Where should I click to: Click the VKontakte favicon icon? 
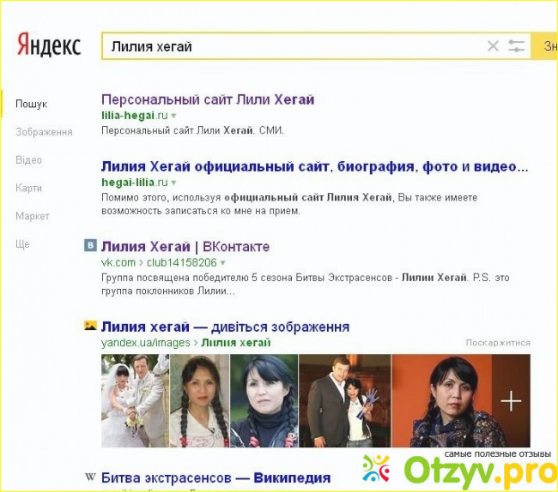click(90, 246)
